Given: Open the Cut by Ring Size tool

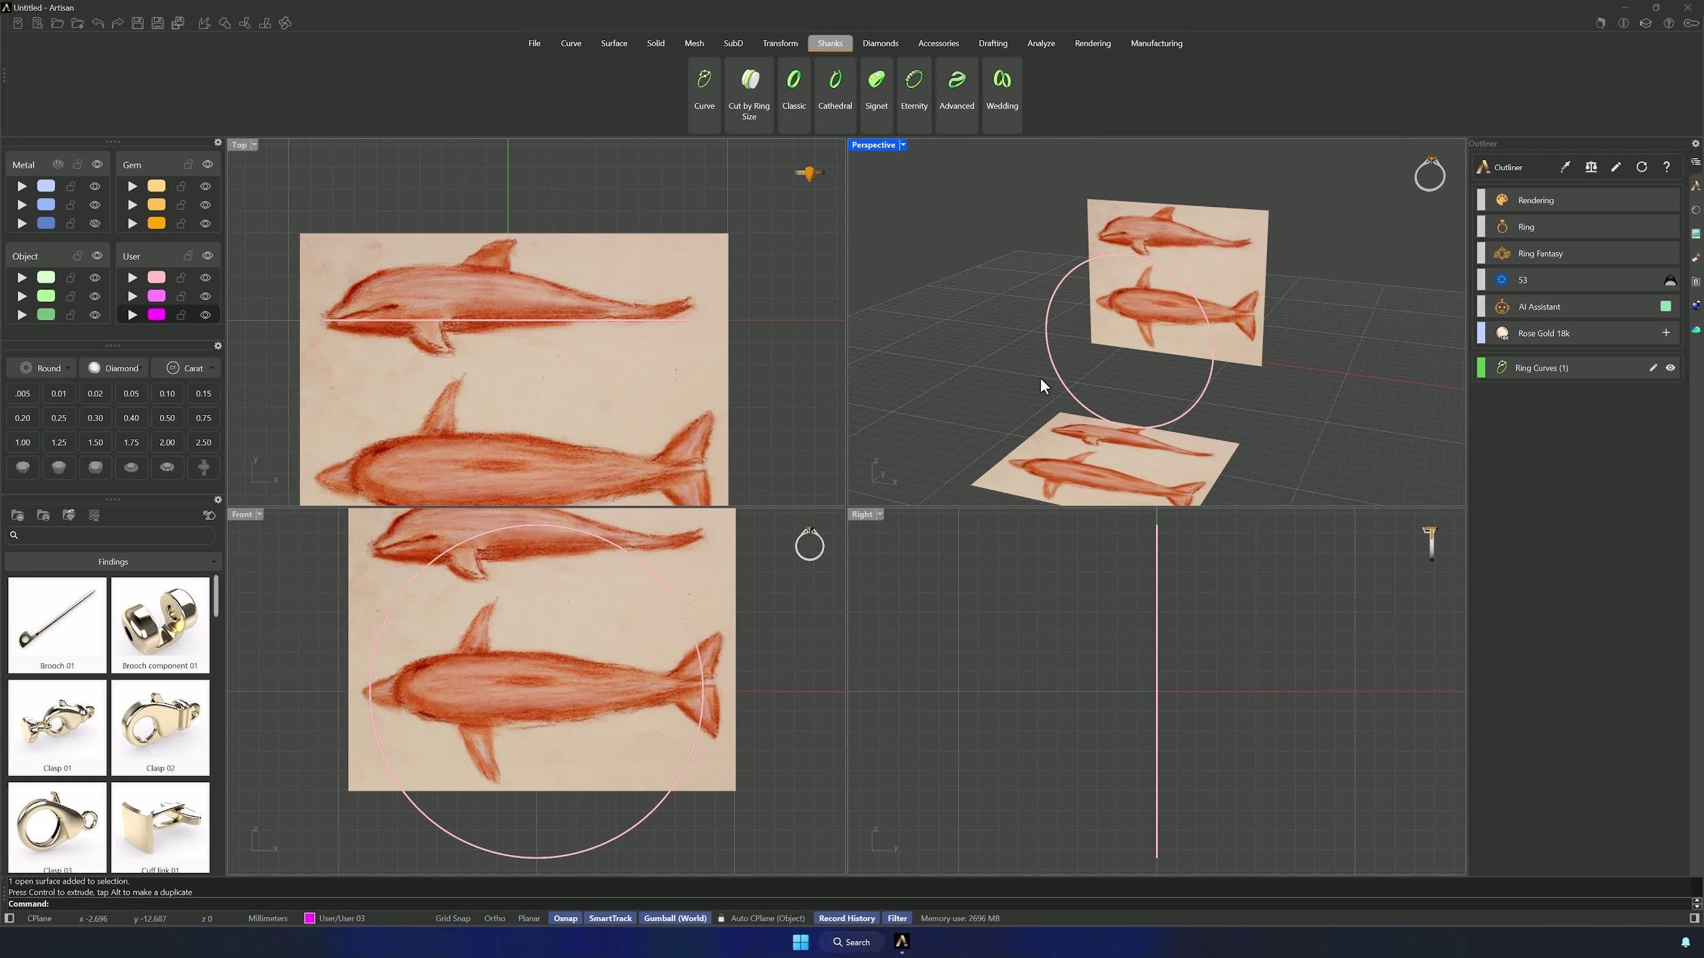Looking at the screenshot, I should point(749,94).
